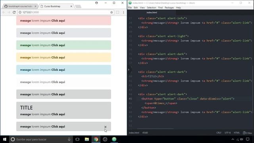254x143 pixels.
Task: Open File Explorer from the taskbar
Action: click(x=87, y=139)
